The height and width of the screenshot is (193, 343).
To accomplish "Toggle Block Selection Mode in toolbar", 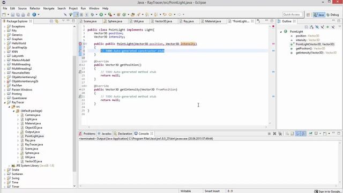I will point(81,14).
